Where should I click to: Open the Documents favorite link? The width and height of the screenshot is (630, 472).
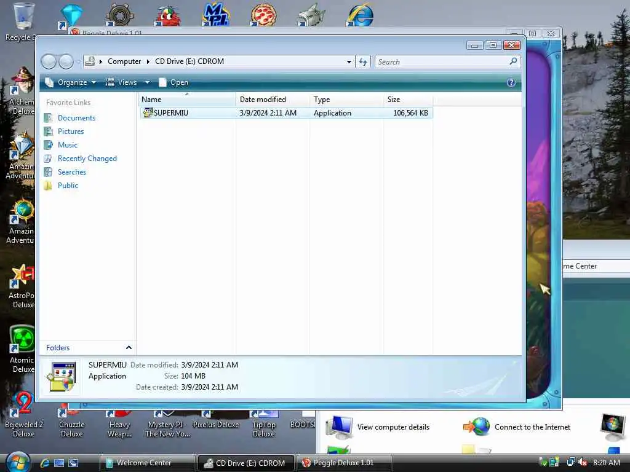click(76, 117)
